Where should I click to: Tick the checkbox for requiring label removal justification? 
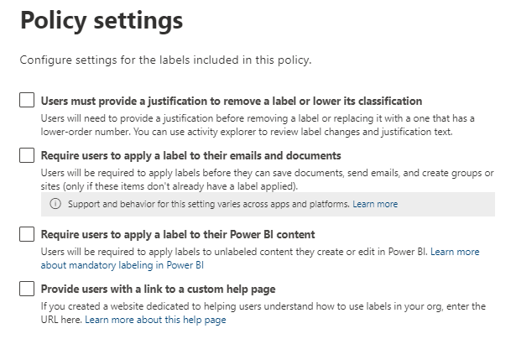[26, 101]
